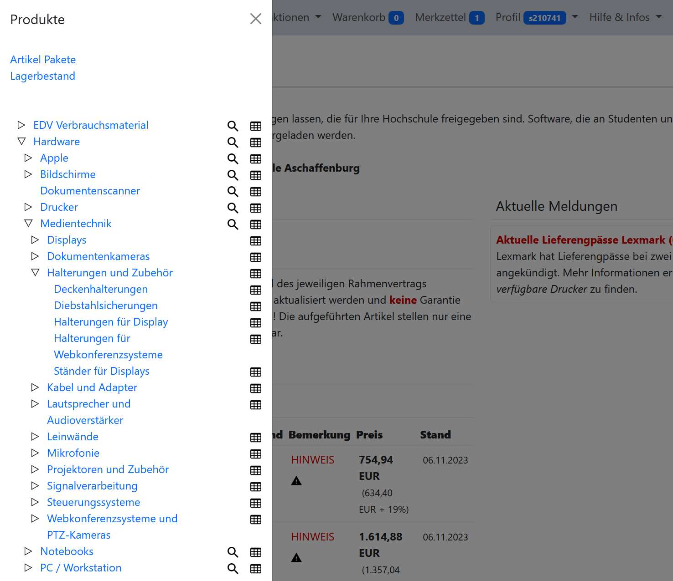Expand the Mikrofonie node

35,453
